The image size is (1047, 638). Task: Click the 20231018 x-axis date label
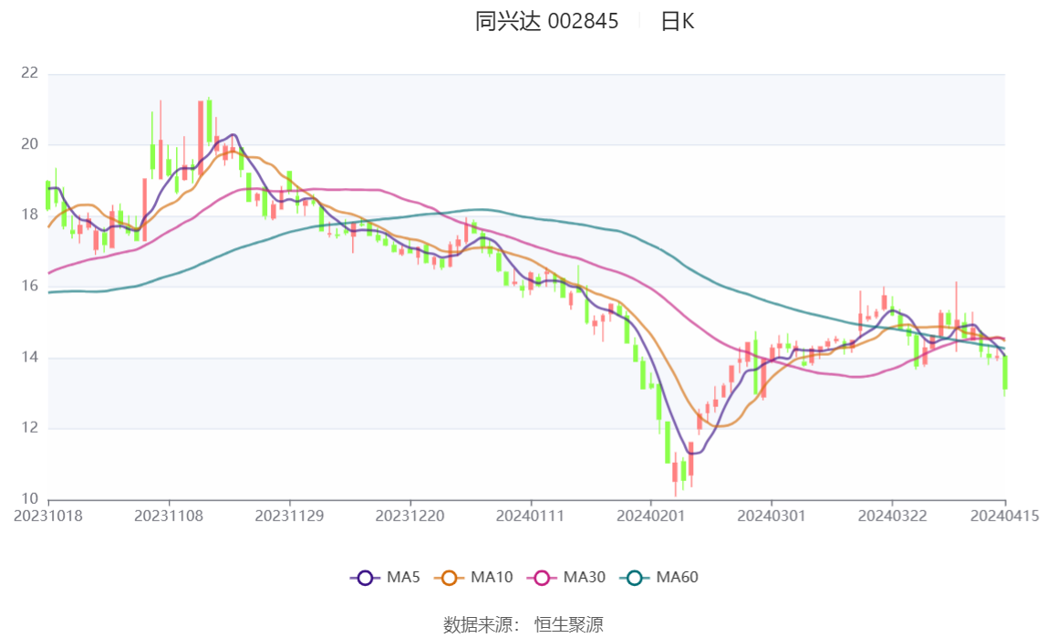(48, 517)
